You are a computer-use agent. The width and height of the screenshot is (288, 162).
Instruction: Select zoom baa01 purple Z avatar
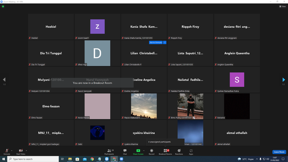[97, 27]
